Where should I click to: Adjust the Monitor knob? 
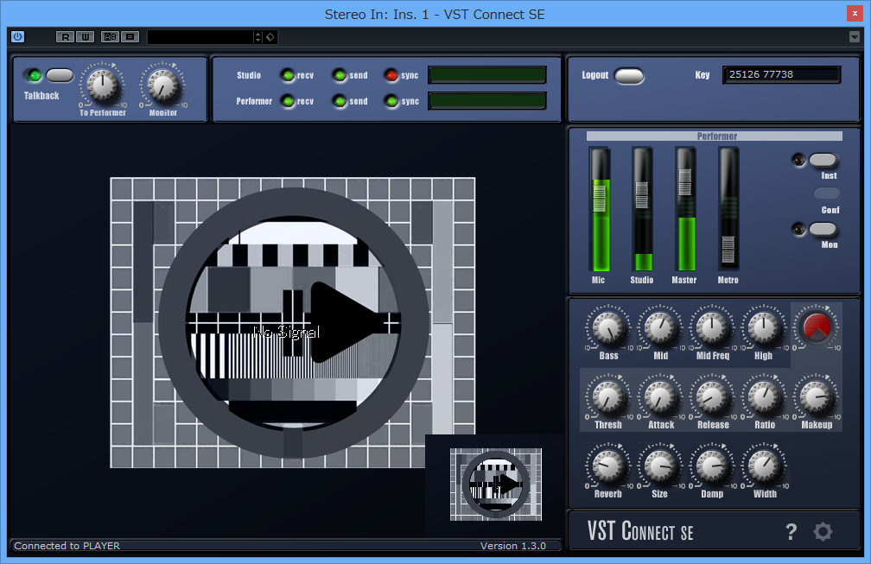(163, 86)
